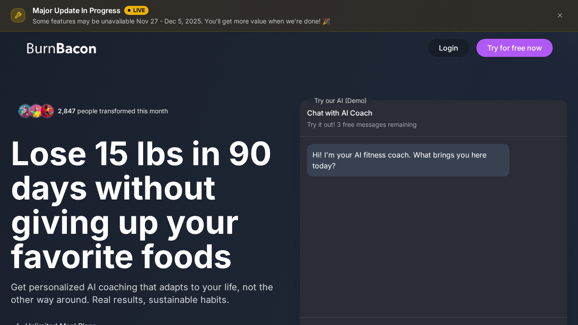
Task: Click the party popper emoji in the banner
Action: tap(326, 21)
